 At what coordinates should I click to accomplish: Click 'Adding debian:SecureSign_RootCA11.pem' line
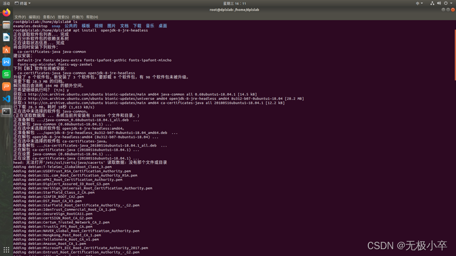tap(53, 214)
